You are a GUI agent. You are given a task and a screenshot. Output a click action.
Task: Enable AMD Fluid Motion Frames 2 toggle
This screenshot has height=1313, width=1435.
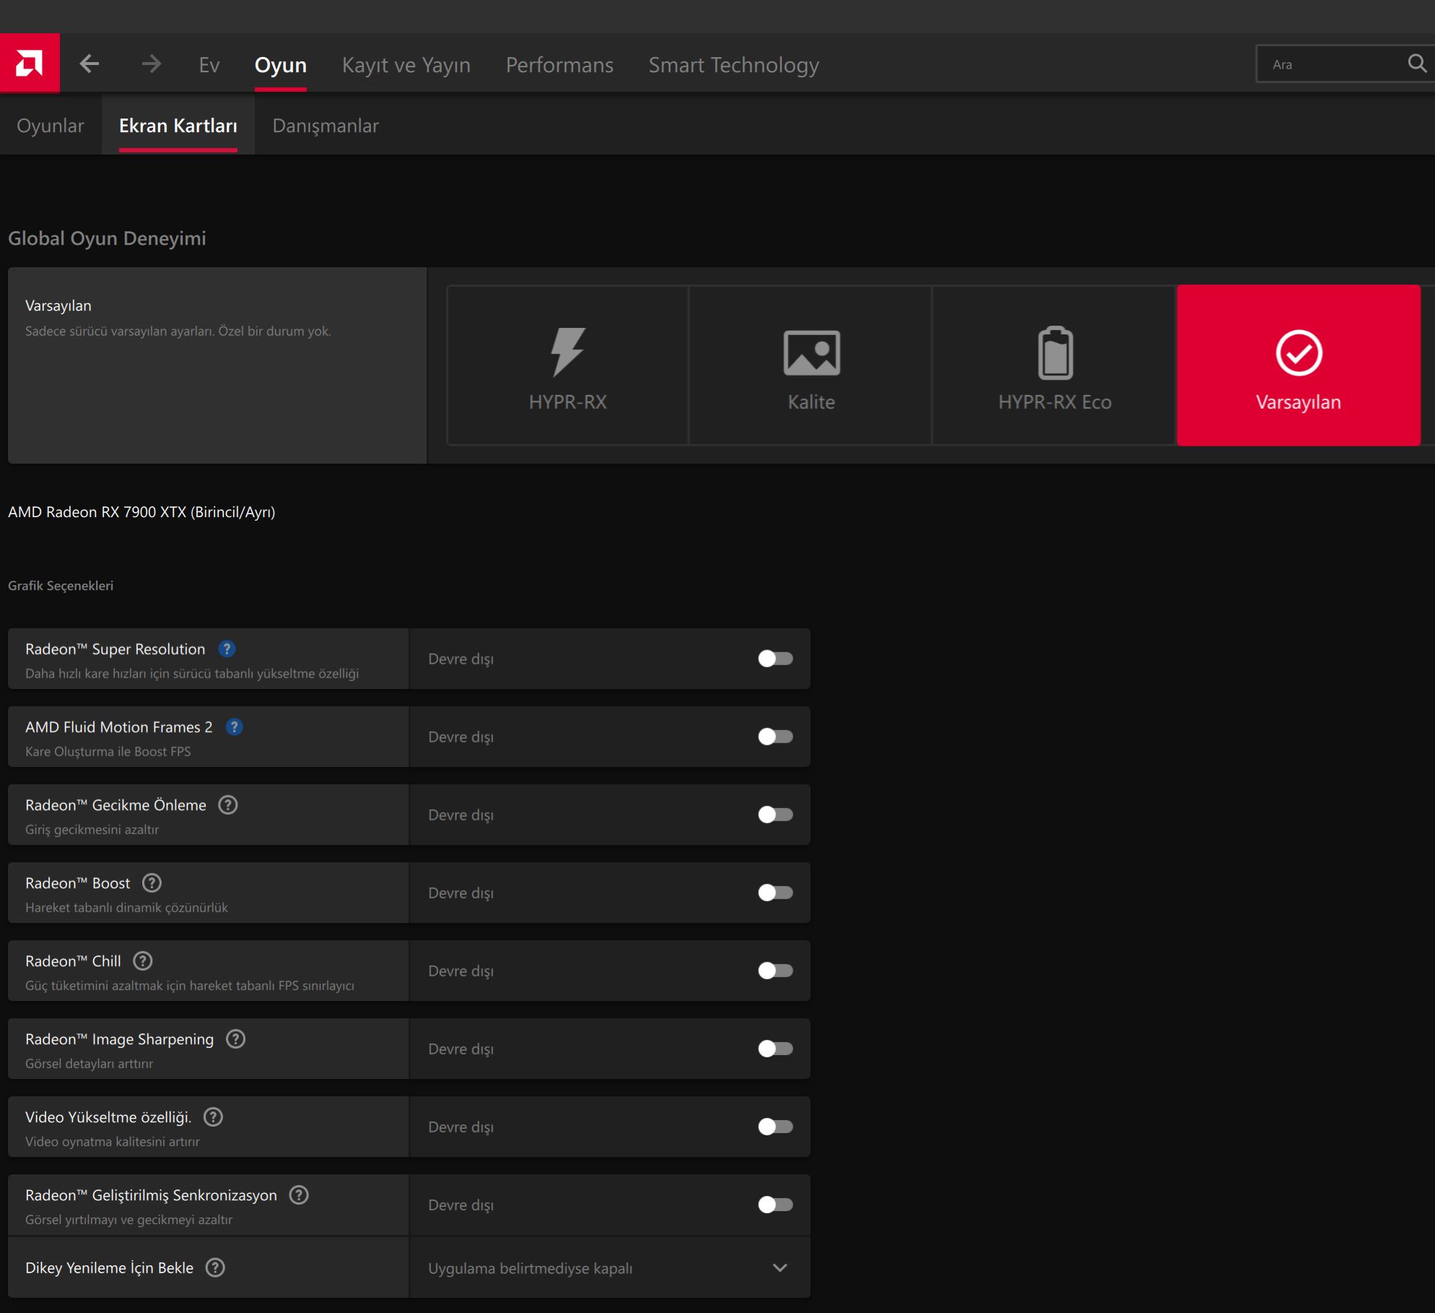click(775, 737)
